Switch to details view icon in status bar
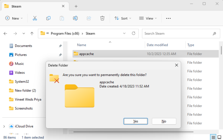 click(213, 137)
